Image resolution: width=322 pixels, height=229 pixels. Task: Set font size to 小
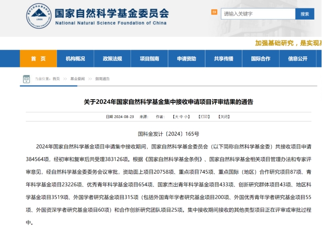click(x=186, y=117)
